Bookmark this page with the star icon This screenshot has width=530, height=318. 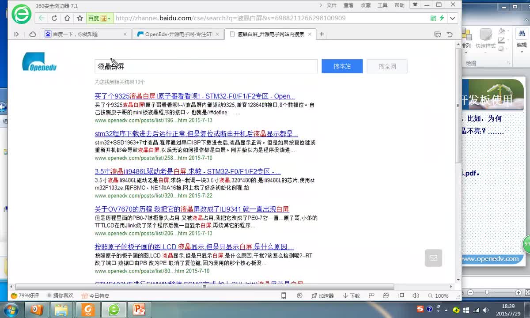tap(80, 18)
